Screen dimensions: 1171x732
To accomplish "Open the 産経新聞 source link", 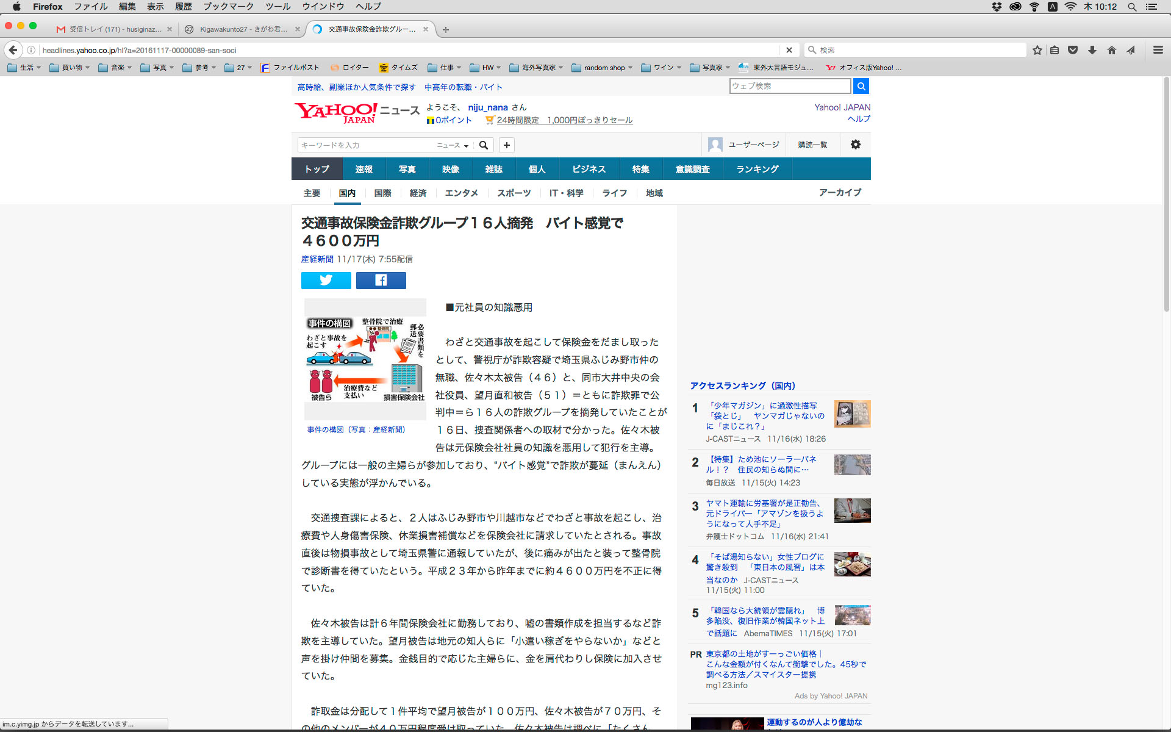I will 317,259.
